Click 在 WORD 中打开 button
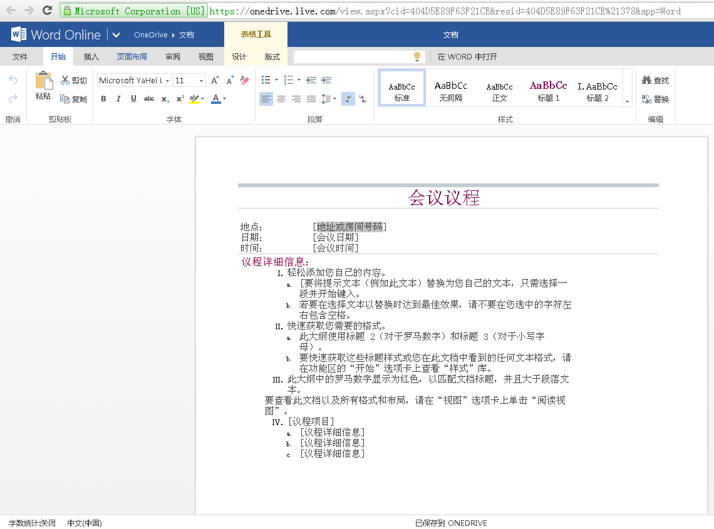Viewport: 714px width, 529px height. click(x=467, y=57)
